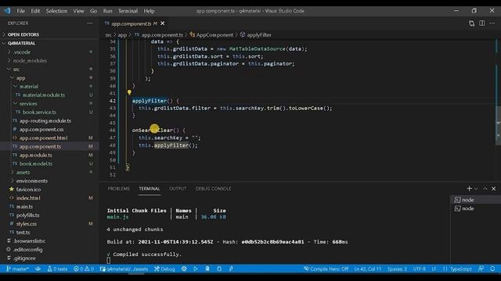Collapse the Q4MATERIAL project section
The height and width of the screenshot is (281, 501).
pyautogui.click(x=49, y=43)
